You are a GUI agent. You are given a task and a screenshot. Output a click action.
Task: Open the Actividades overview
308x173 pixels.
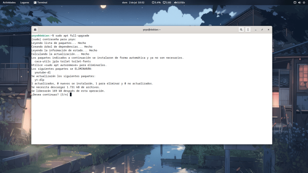click(x=9, y=3)
